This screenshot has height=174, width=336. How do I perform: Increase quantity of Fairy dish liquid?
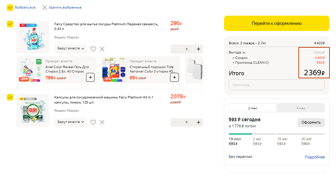pyautogui.click(x=198, y=49)
